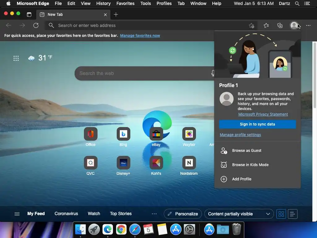This screenshot has width=317, height=238.
Task: Open the eBay quick link tile
Action: 156,134
